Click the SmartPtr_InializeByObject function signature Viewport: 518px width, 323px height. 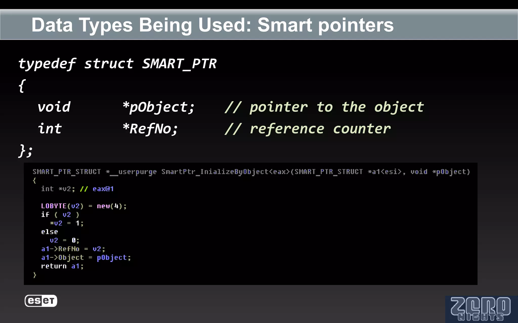tap(251, 172)
